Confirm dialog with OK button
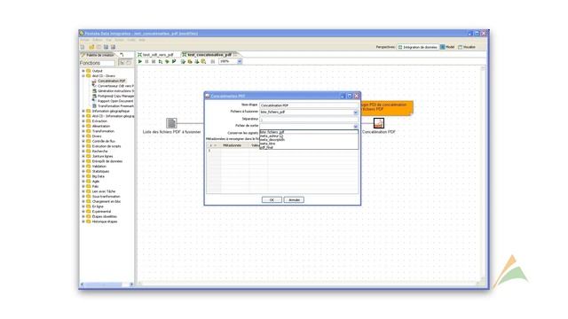This screenshot has width=568, height=319. click(x=272, y=200)
